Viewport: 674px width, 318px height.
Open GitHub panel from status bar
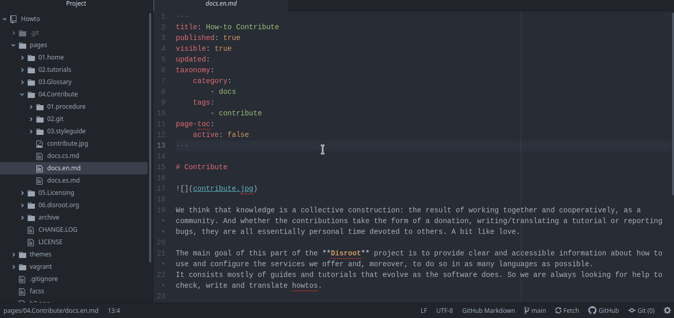603,310
